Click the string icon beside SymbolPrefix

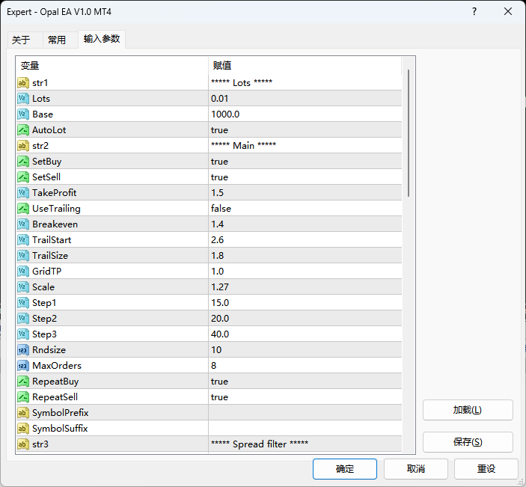(23, 413)
